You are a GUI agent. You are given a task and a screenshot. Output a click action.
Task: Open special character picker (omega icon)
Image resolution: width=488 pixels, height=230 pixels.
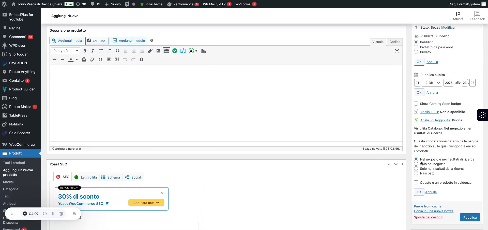(100, 59)
